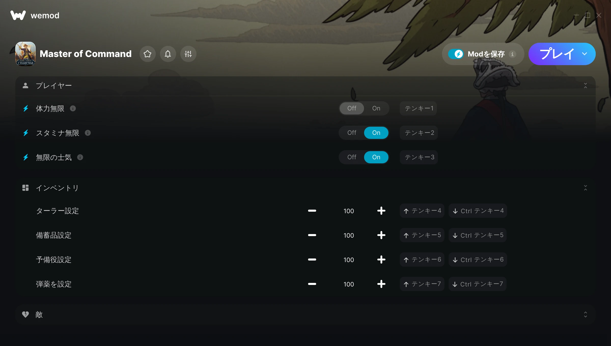Click the info icon beside スタミナ無限
Image resolution: width=611 pixels, height=346 pixels.
click(x=88, y=133)
